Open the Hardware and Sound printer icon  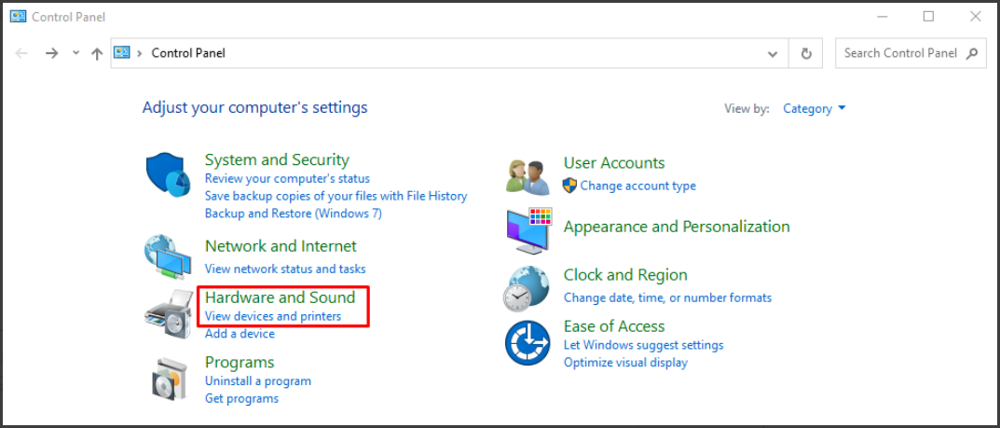(x=169, y=312)
